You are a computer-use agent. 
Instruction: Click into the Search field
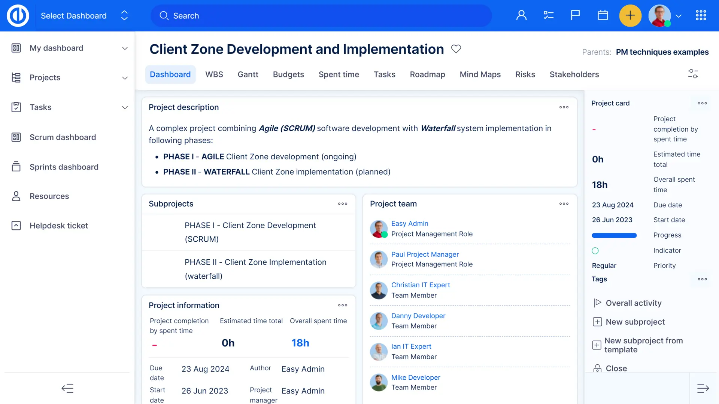coord(322,16)
